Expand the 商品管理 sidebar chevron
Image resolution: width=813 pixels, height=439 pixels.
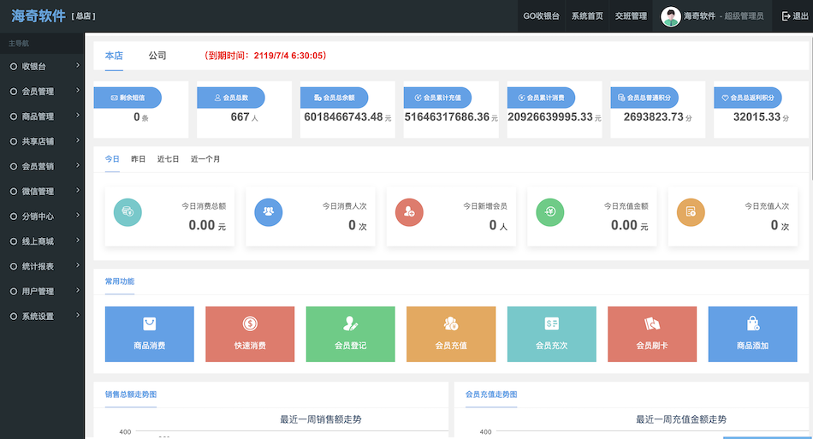click(78, 115)
